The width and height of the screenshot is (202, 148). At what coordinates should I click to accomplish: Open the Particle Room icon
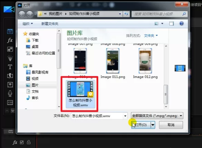[10, 58]
